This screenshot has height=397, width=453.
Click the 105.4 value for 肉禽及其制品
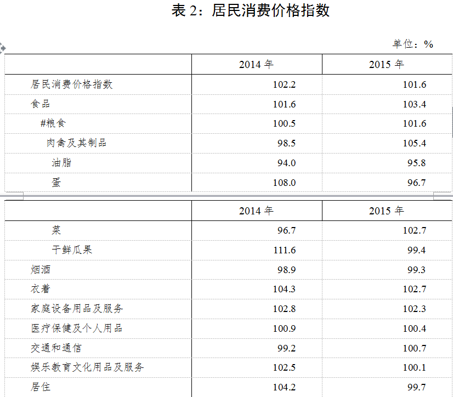tap(414, 143)
